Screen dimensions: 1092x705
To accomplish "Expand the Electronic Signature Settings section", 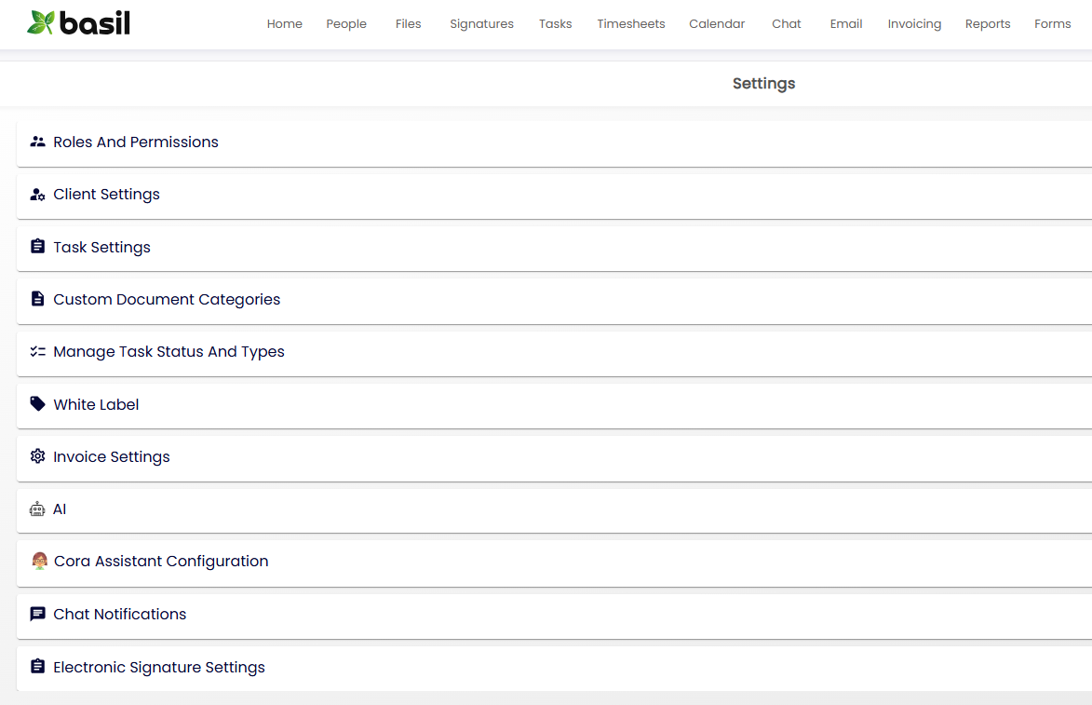I will (x=159, y=667).
